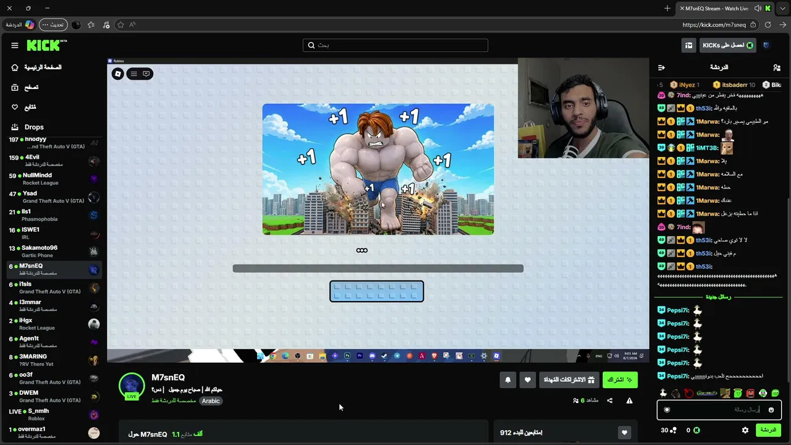Image resolution: width=791 pixels, height=445 pixels.
Task: Click the heart on the supporters card
Action: point(624,433)
